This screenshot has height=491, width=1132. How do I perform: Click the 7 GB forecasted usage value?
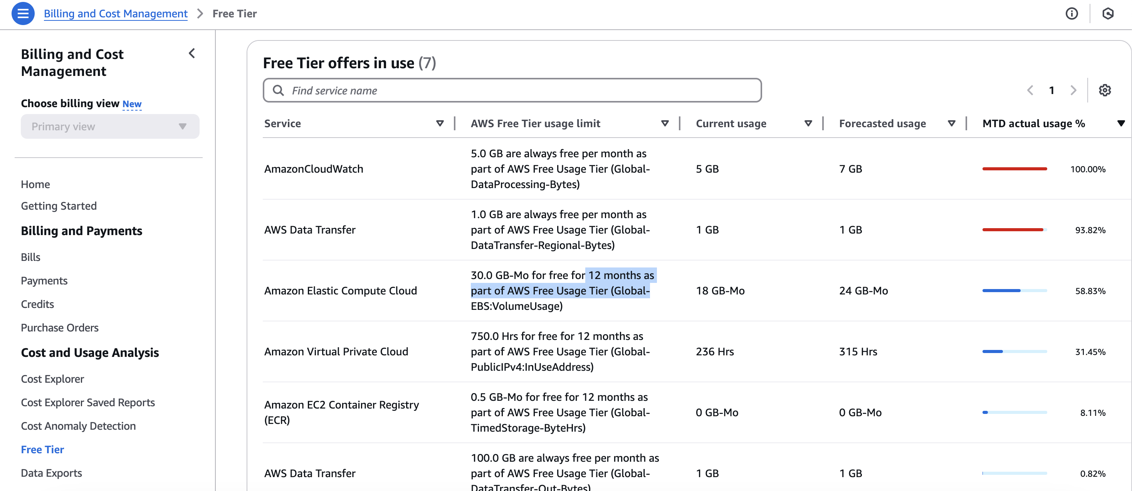850,169
